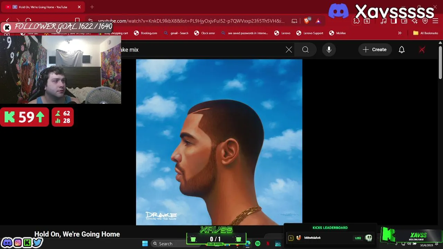Viewport: 443px width, 249px height.
Task: Open the Extensions puzzle icon
Action: 356,21
